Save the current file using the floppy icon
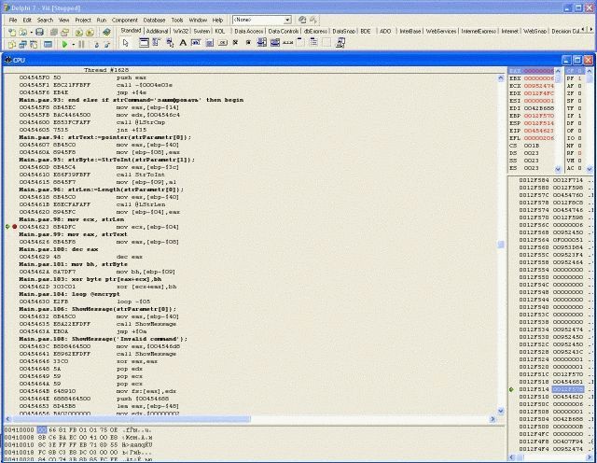This screenshot has height=463, width=597. pyautogui.click(x=39, y=33)
